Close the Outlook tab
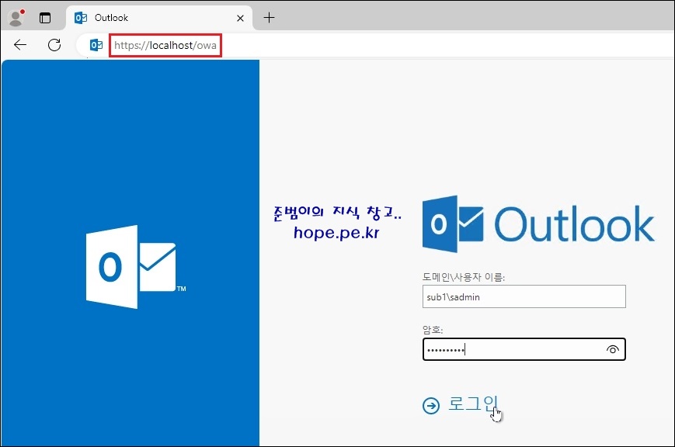 [x=240, y=18]
